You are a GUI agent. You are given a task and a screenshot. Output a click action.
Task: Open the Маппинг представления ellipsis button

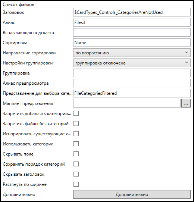(x=186, y=103)
